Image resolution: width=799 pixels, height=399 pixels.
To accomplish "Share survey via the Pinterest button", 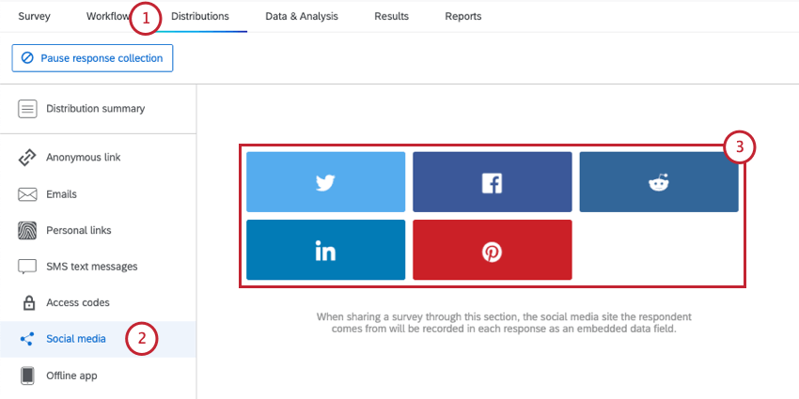I will click(x=493, y=250).
